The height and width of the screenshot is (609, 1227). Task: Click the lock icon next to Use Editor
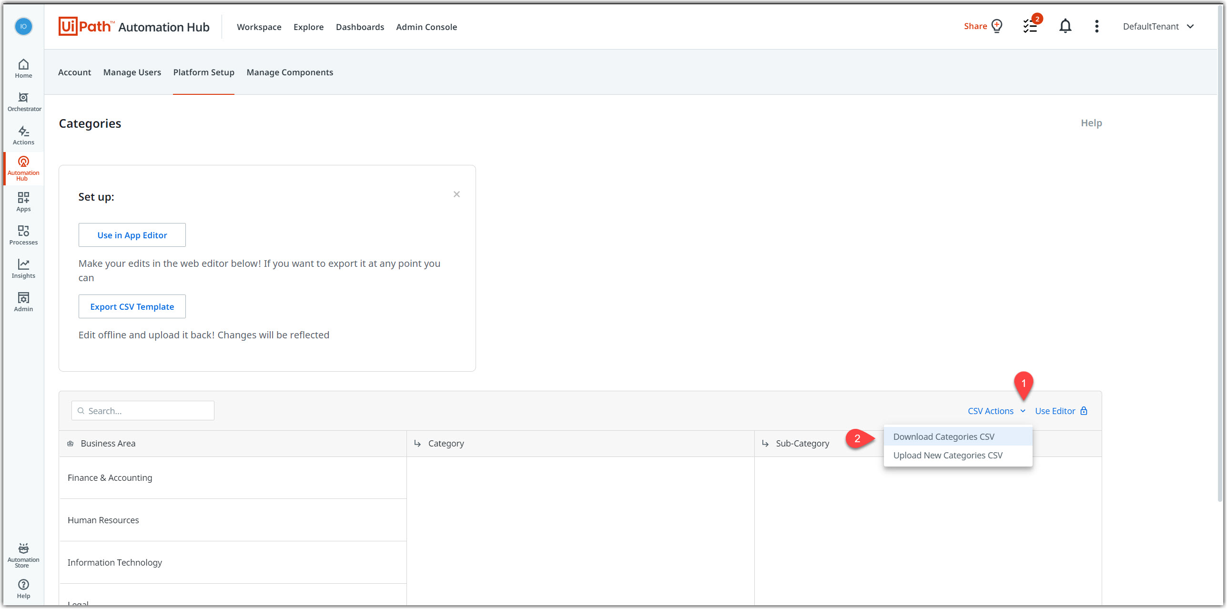tap(1084, 411)
